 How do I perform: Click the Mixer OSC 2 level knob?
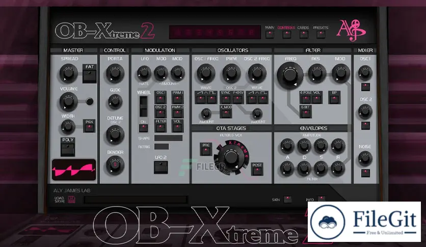365,111
